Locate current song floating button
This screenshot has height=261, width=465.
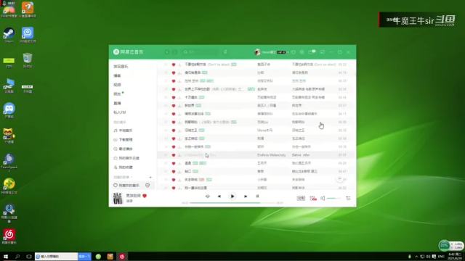tap(340, 179)
